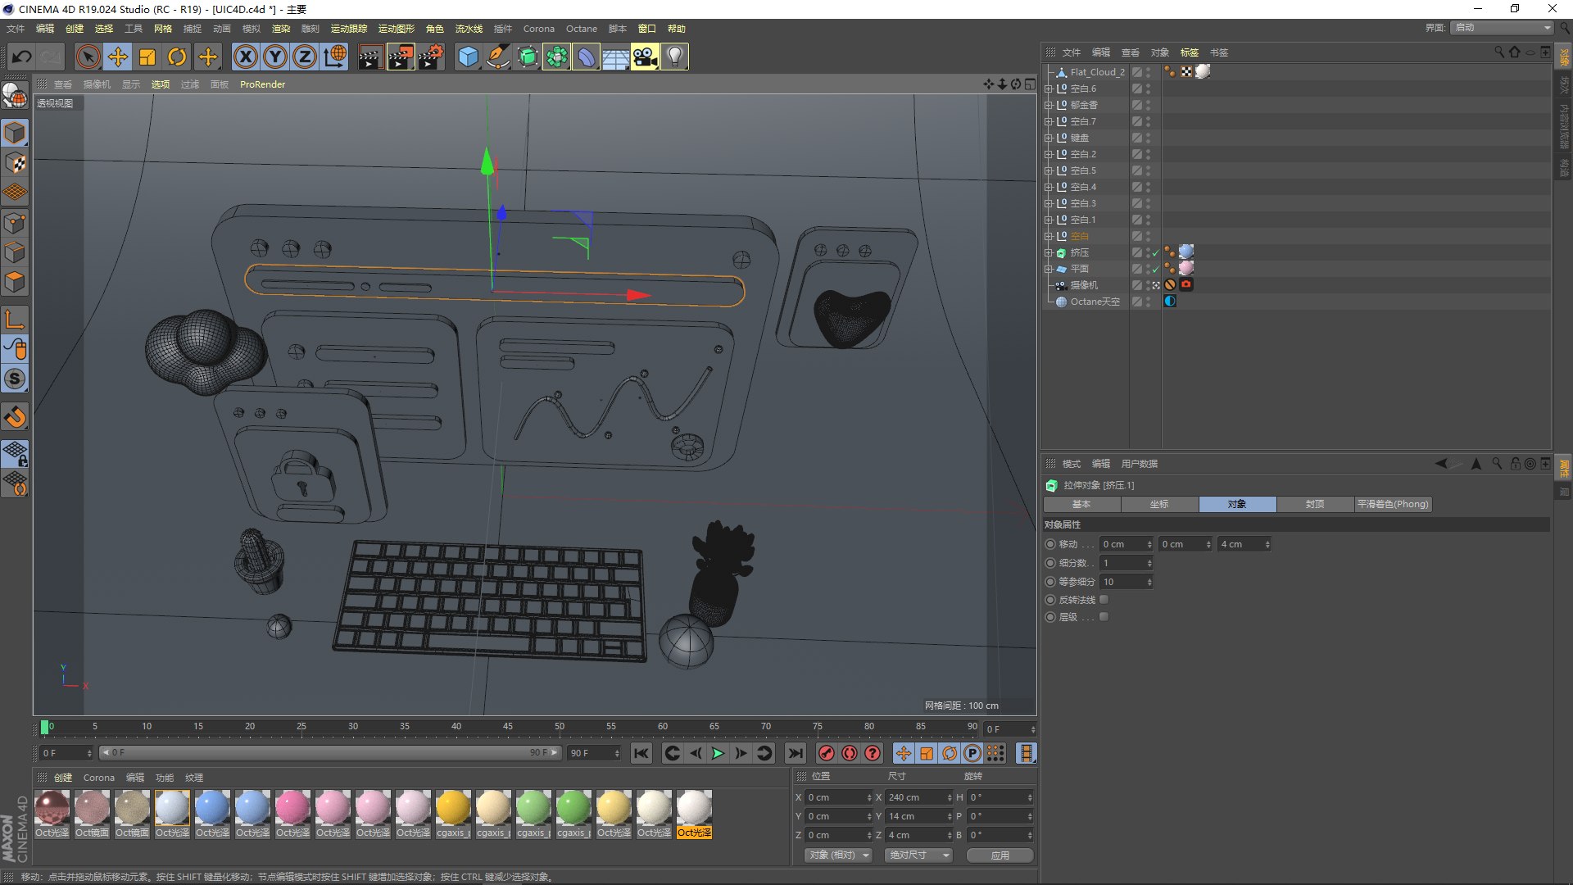Select the Move tool in toolbar

click(x=118, y=57)
